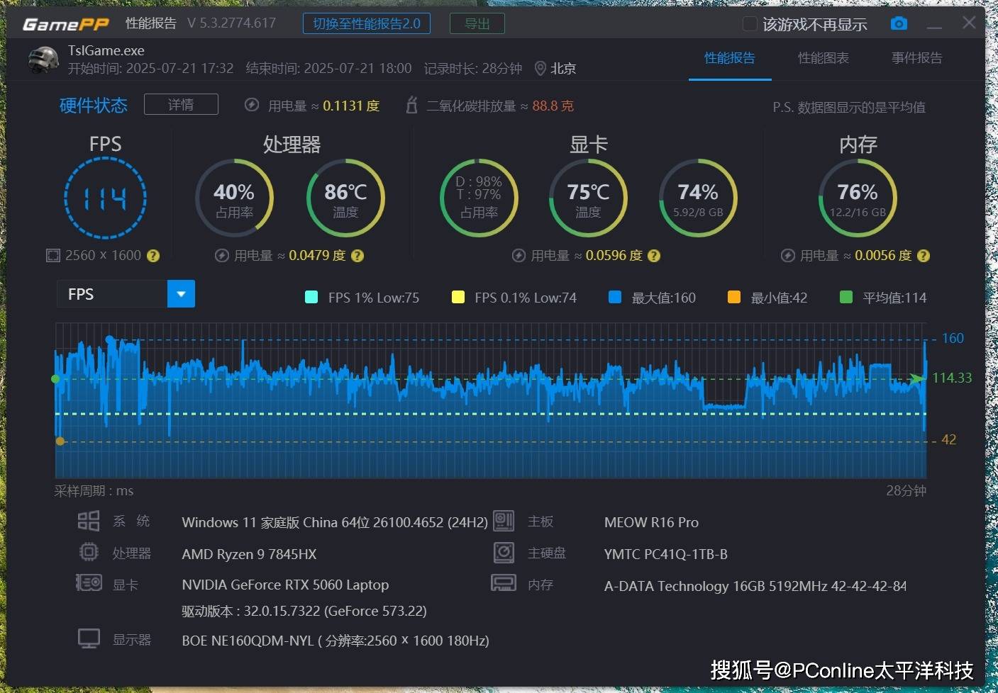Click the Beijing location pin icon
998x693 pixels.
(x=540, y=68)
